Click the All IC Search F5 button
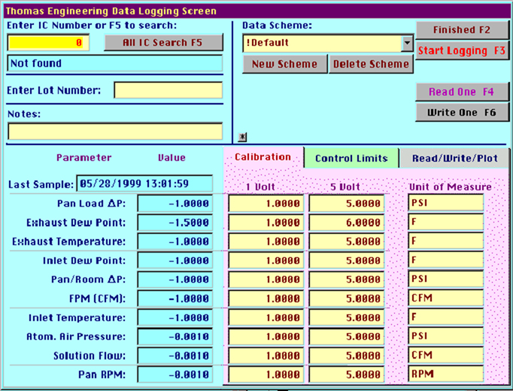The height and width of the screenshot is (391, 513). (x=163, y=43)
